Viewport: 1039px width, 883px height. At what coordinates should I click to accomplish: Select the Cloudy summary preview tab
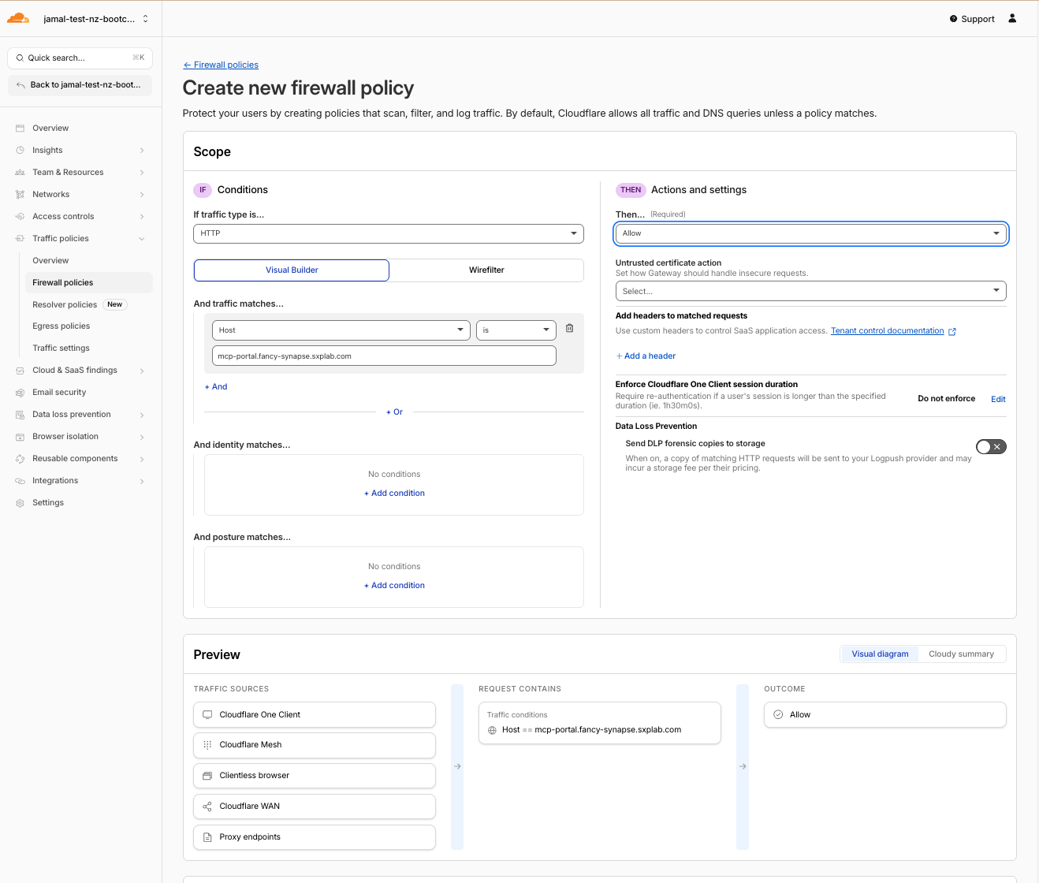(961, 654)
